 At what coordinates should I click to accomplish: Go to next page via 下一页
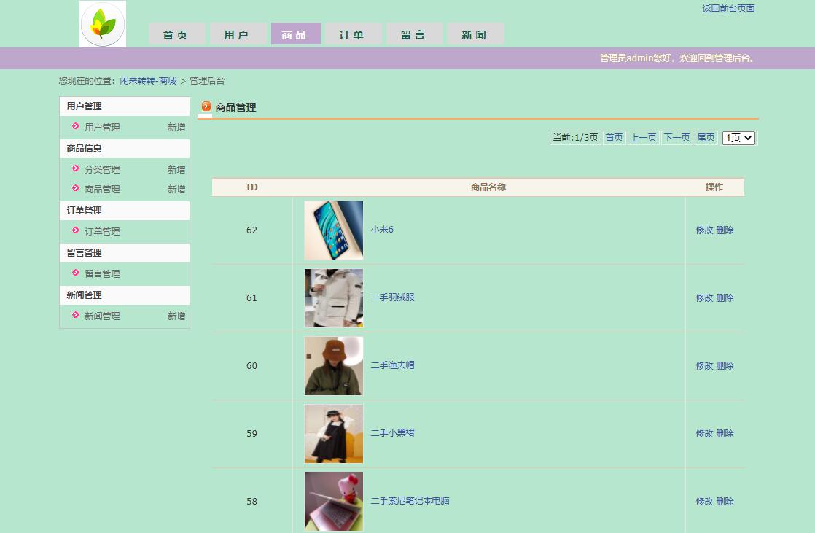[676, 137]
